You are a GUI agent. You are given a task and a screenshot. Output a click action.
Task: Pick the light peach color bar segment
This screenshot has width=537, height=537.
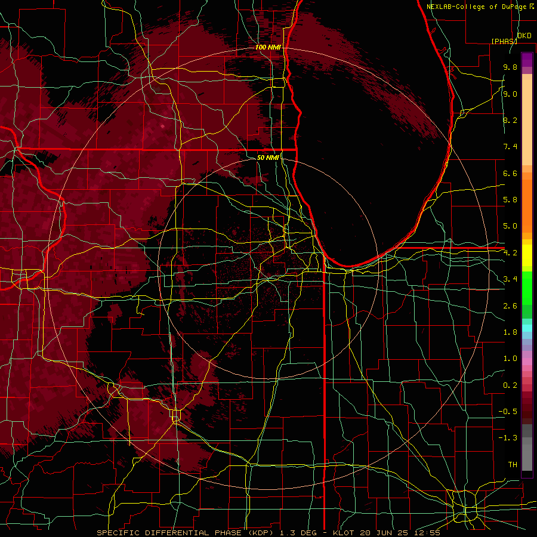[x=527, y=124]
